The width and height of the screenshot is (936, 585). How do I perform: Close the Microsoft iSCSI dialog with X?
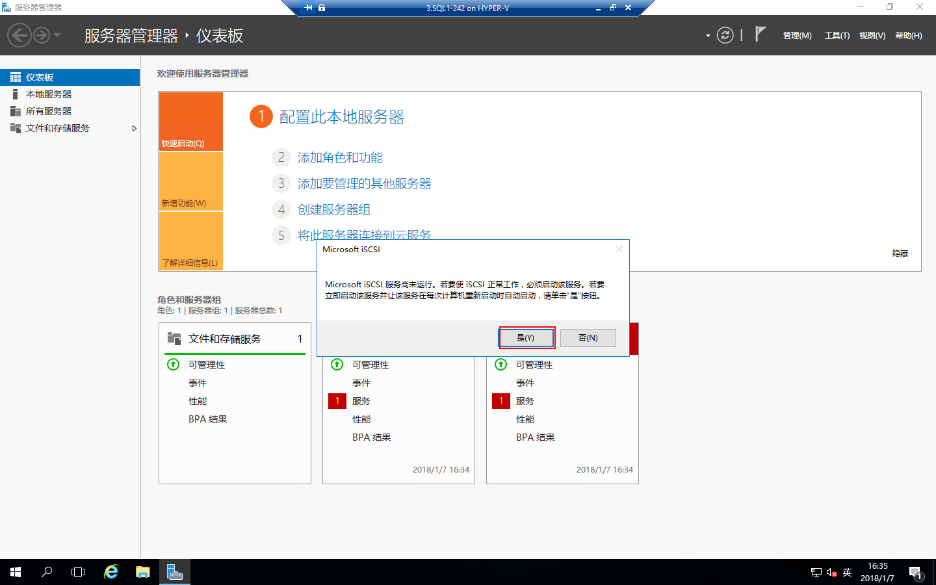[619, 249]
